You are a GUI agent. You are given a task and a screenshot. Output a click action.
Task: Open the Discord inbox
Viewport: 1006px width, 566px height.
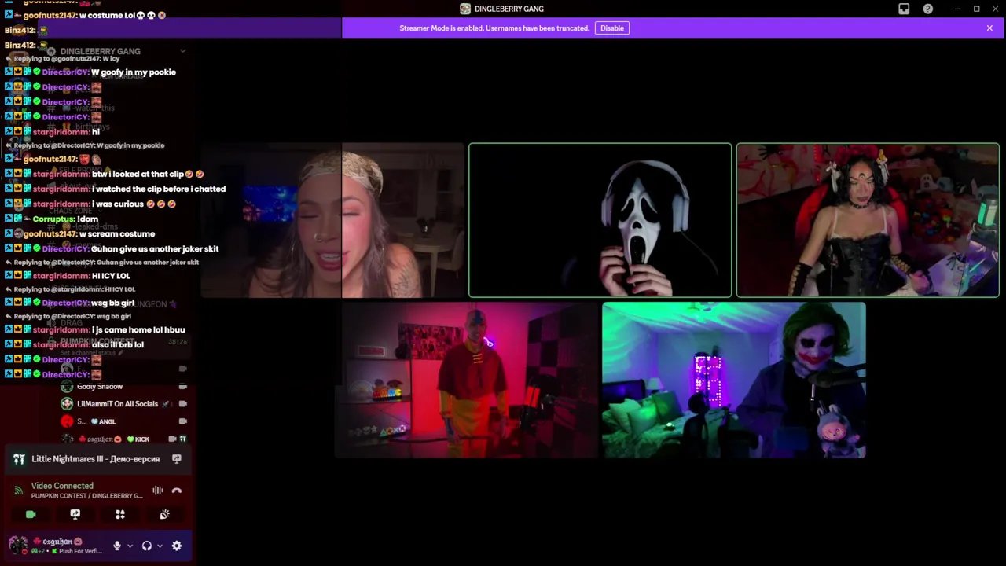click(x=904, y=9)
